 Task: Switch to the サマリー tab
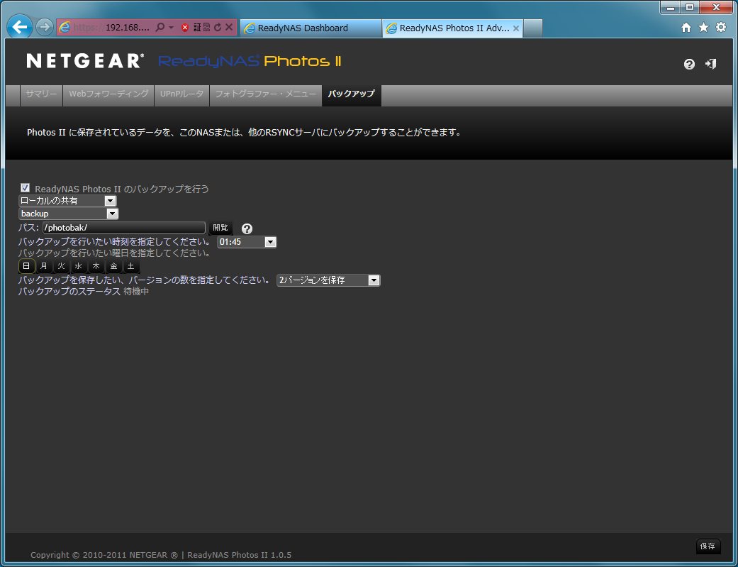[x=41, y=94]
